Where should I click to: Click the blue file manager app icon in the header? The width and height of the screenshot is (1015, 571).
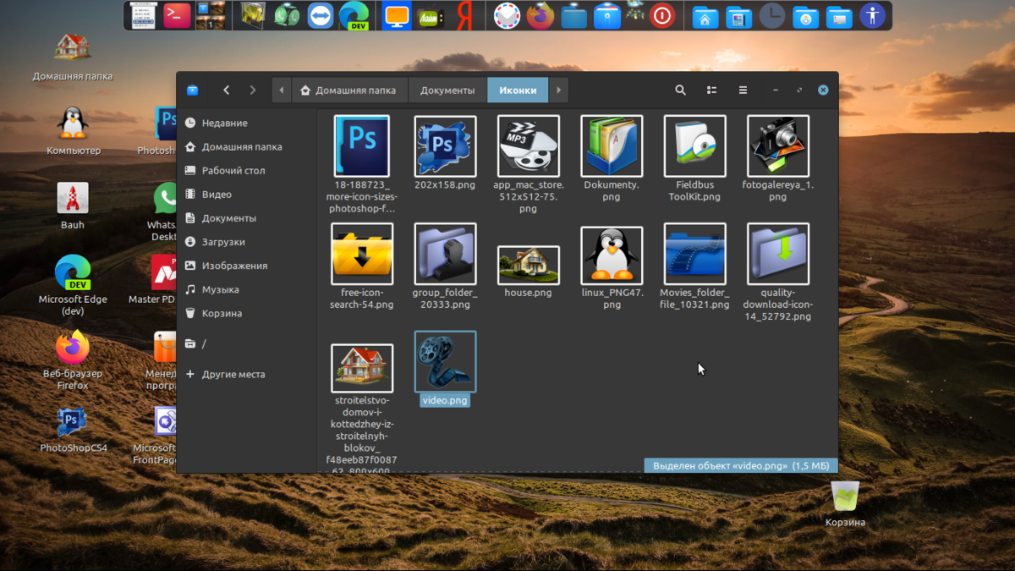point(193,90)
